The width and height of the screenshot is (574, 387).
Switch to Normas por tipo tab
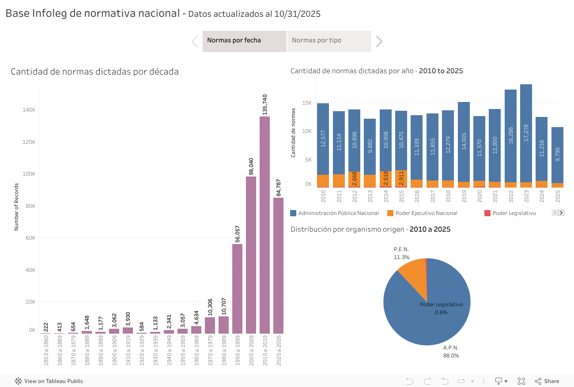(329, 41)
